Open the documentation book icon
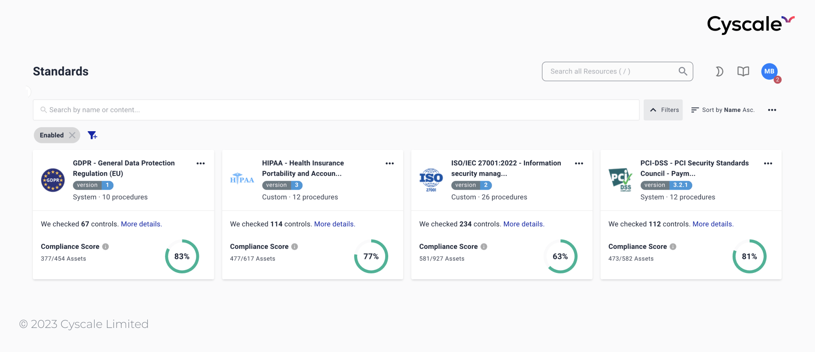This screenshot has width=815, height=352. pyautogui.click(x=743, y=71)
